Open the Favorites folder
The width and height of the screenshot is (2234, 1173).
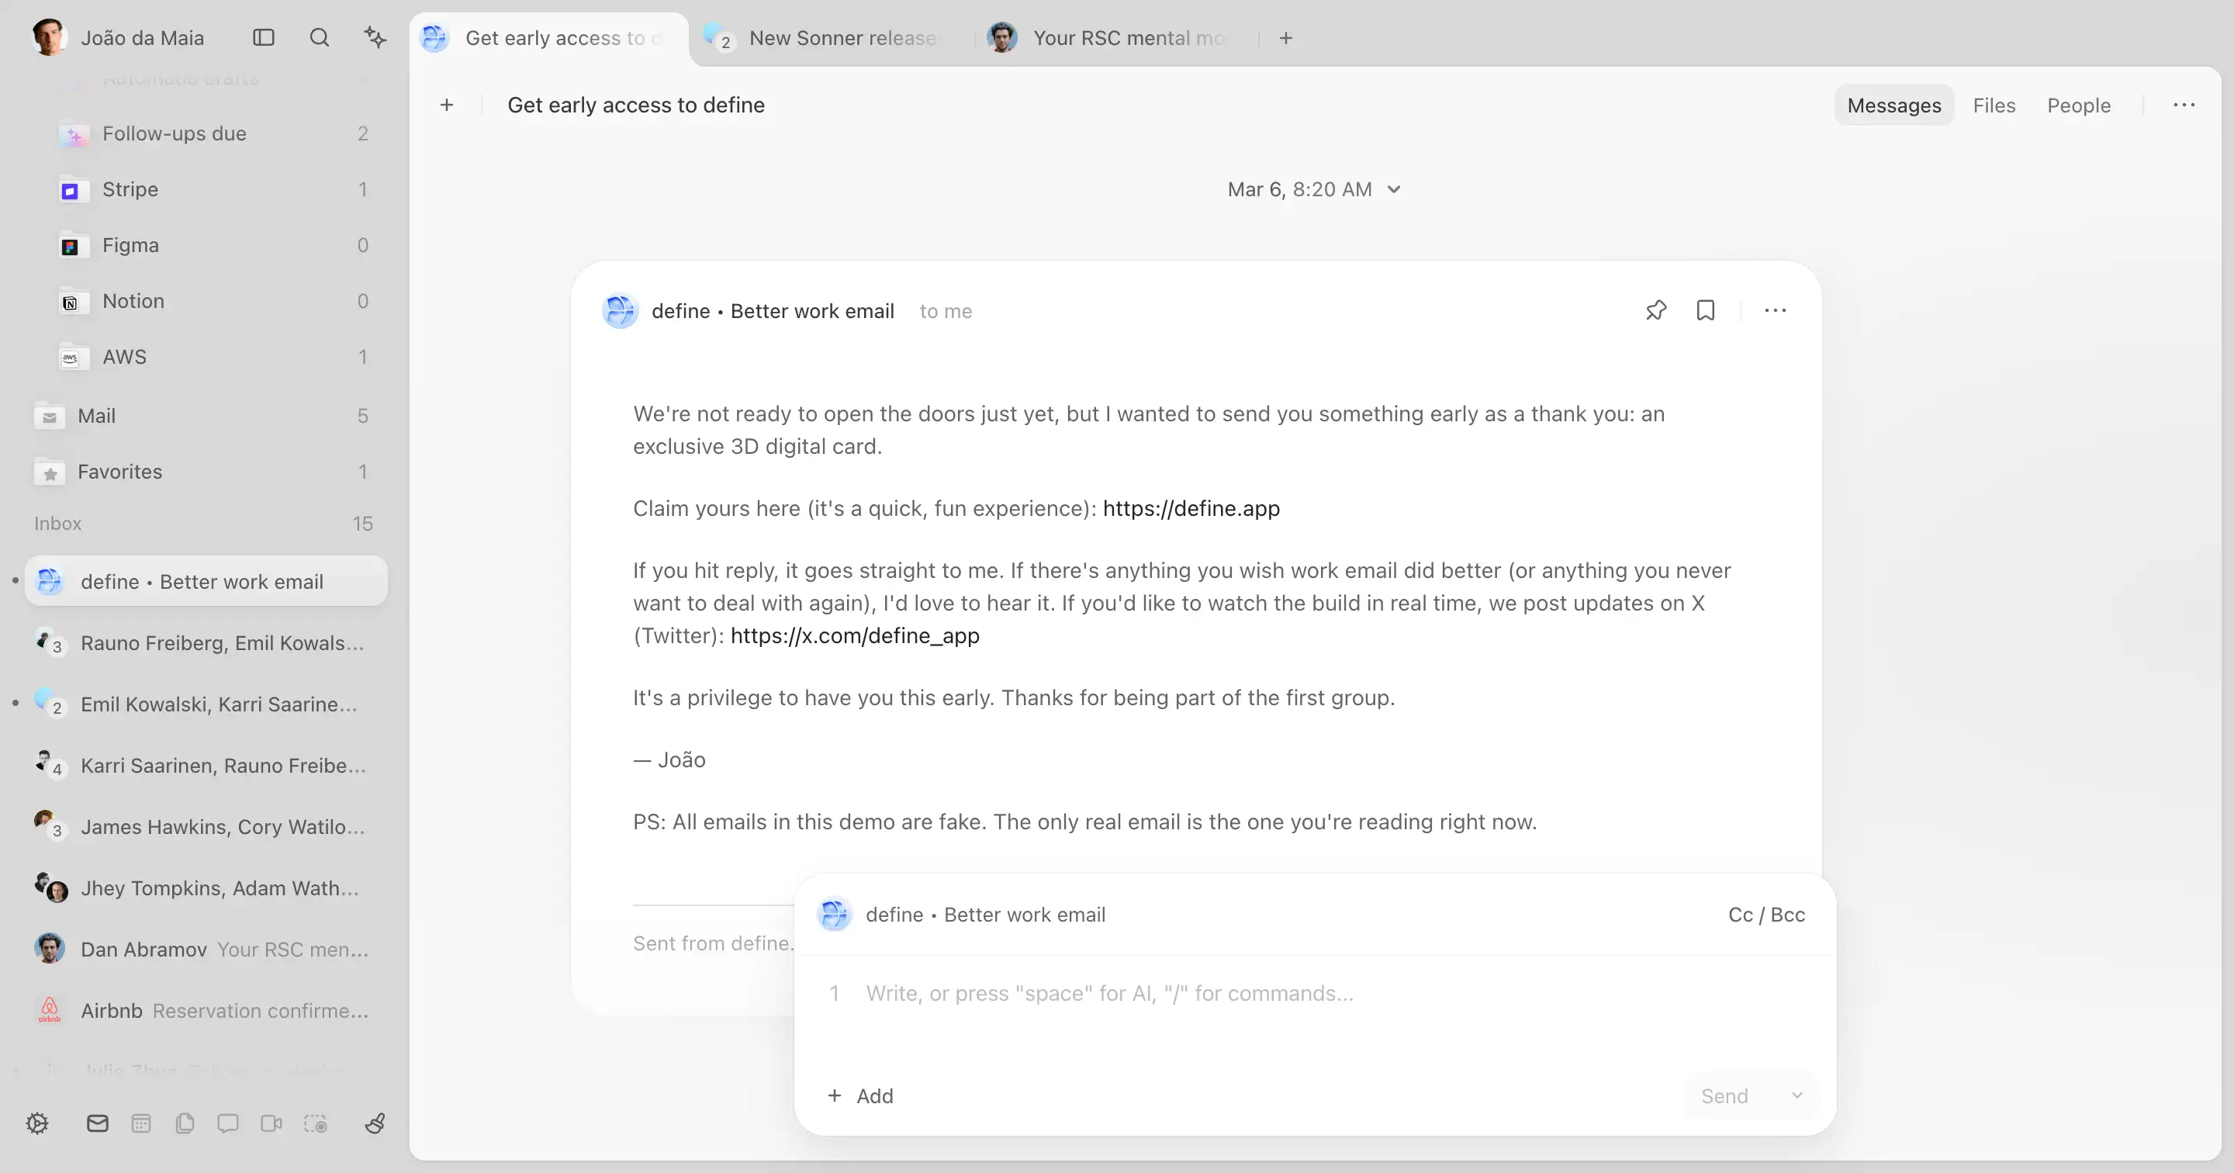tap(206, 472)
